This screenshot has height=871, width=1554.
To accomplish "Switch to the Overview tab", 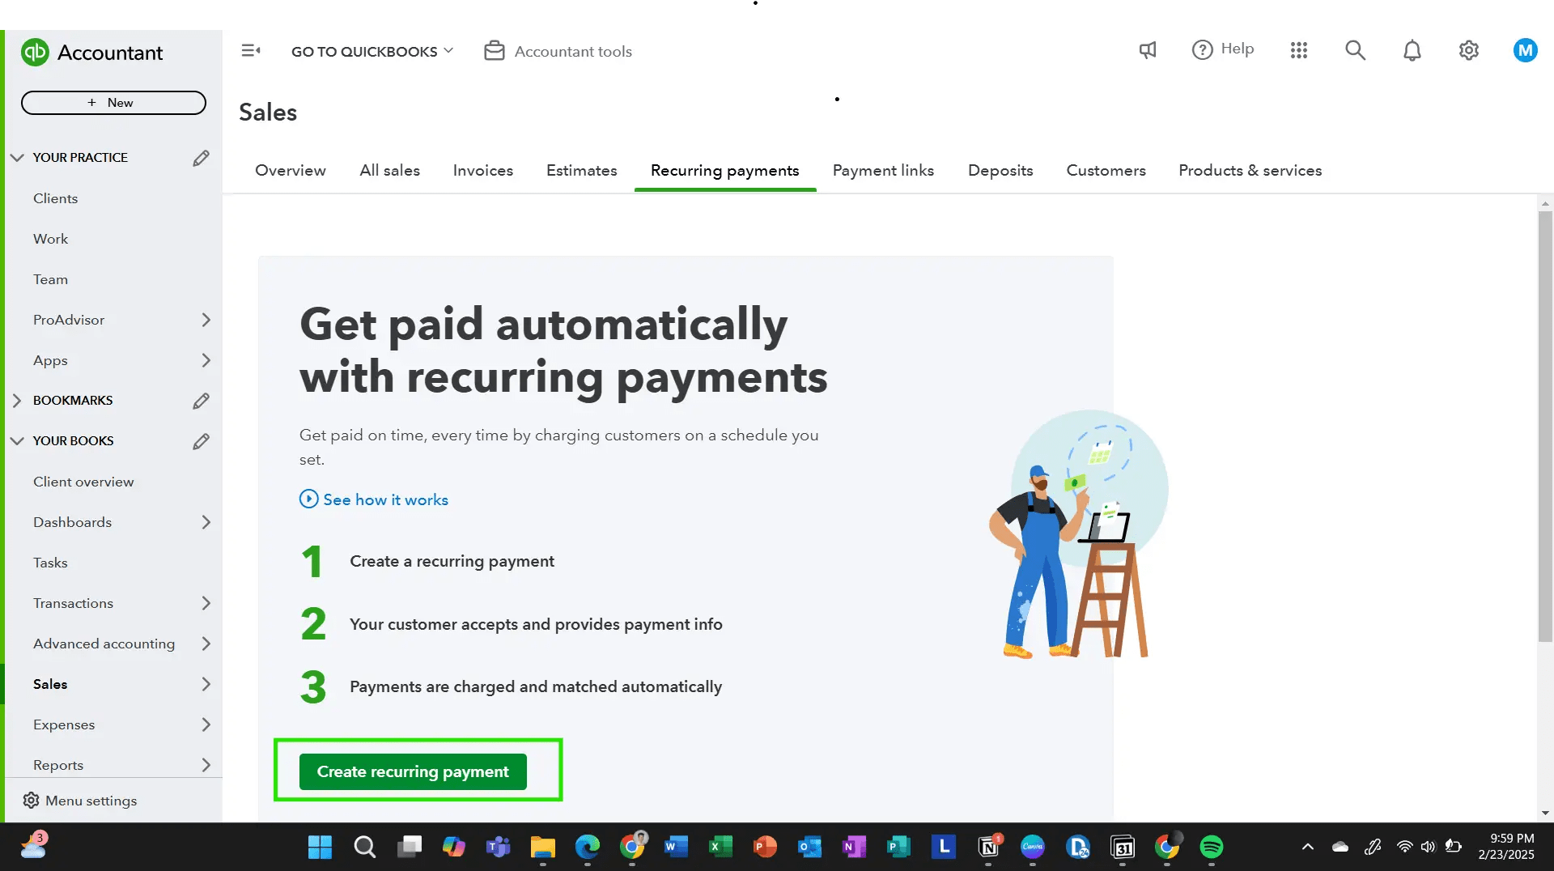I will tap(291, 171).
